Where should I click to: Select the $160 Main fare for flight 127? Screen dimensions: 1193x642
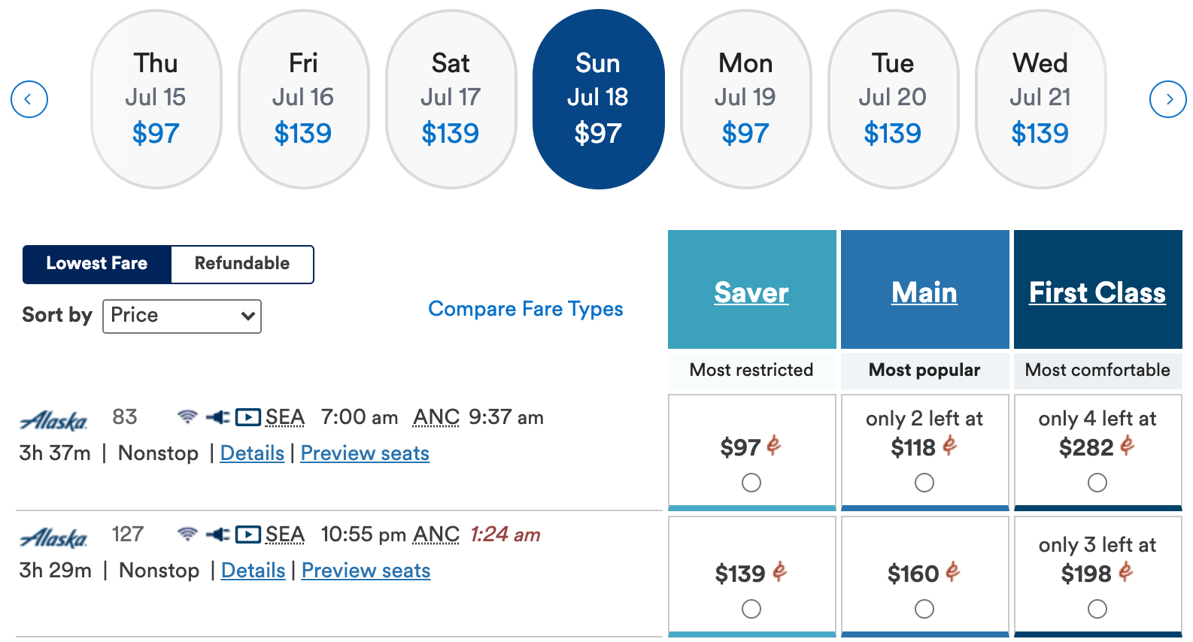pos(924,609)
